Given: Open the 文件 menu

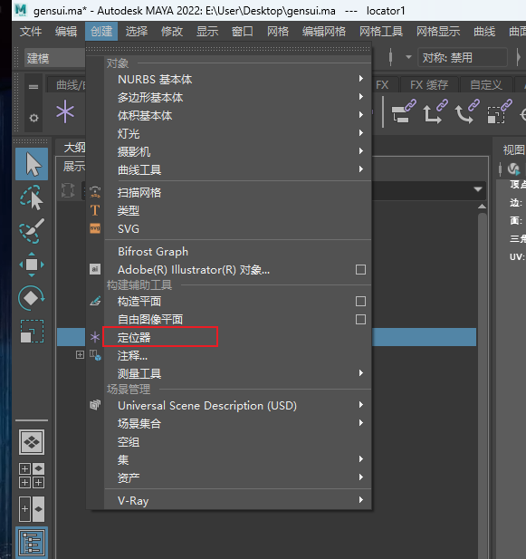Looking at the screenshot, I should tap(31, 32).
